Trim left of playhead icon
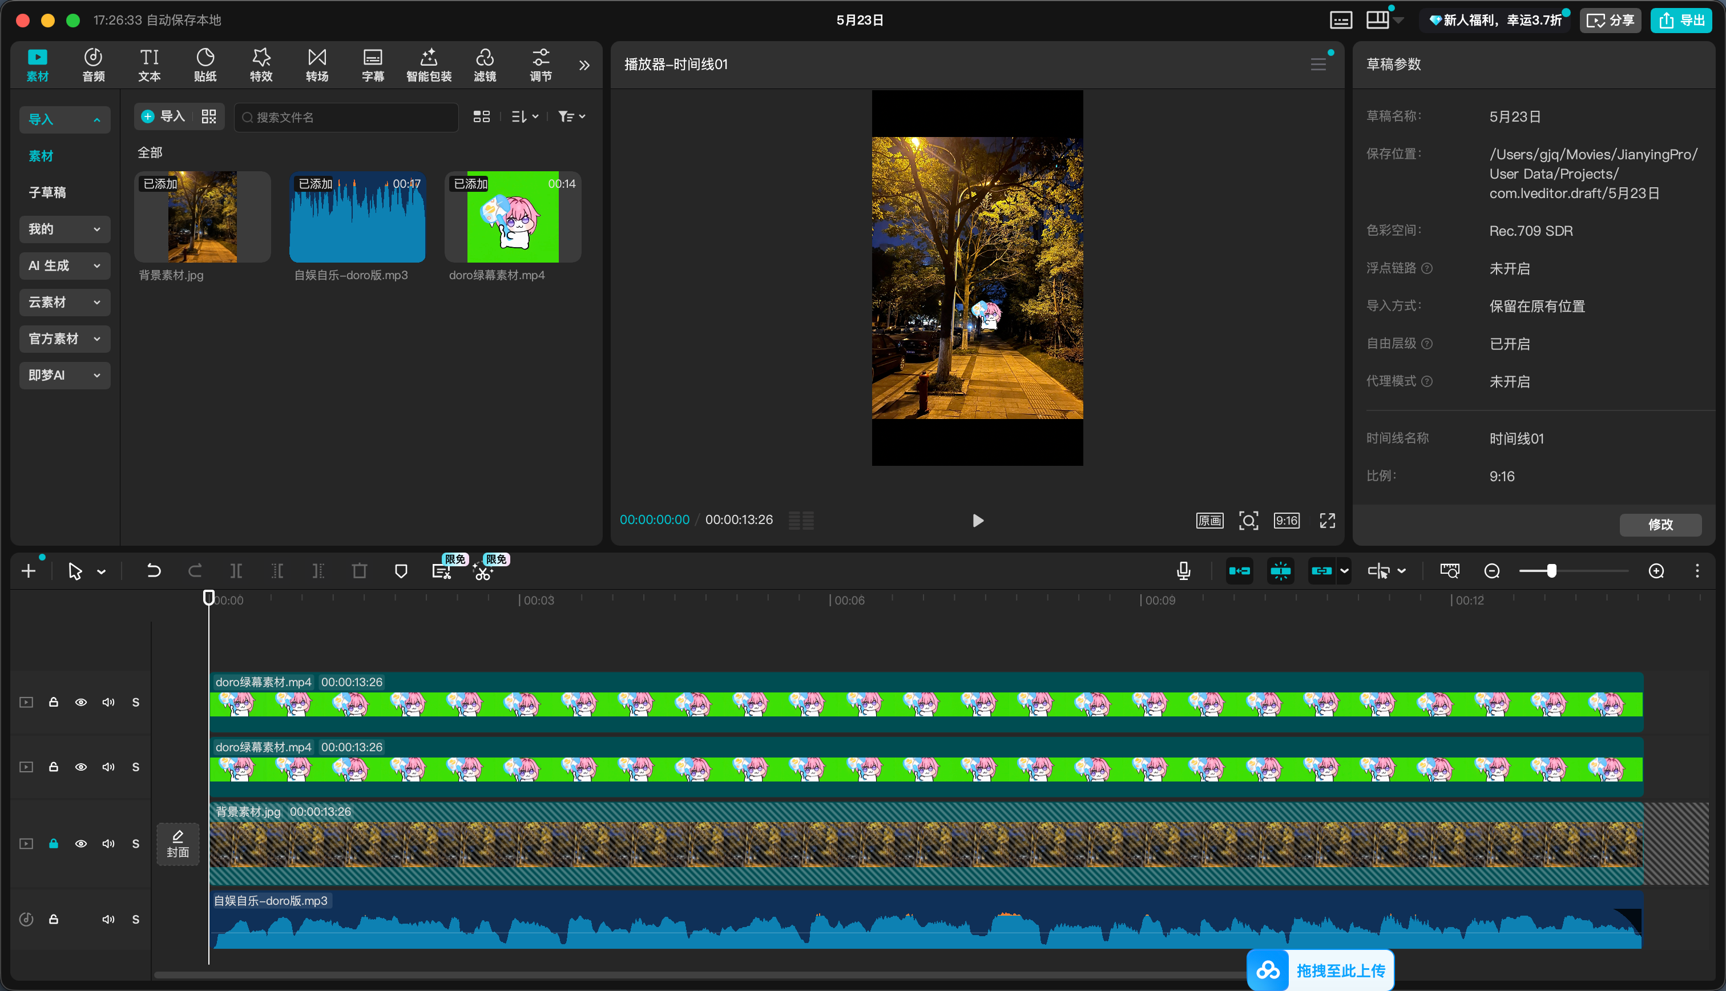The width and height of the screenshot is (1726, 991). click(x=277, y=571)
